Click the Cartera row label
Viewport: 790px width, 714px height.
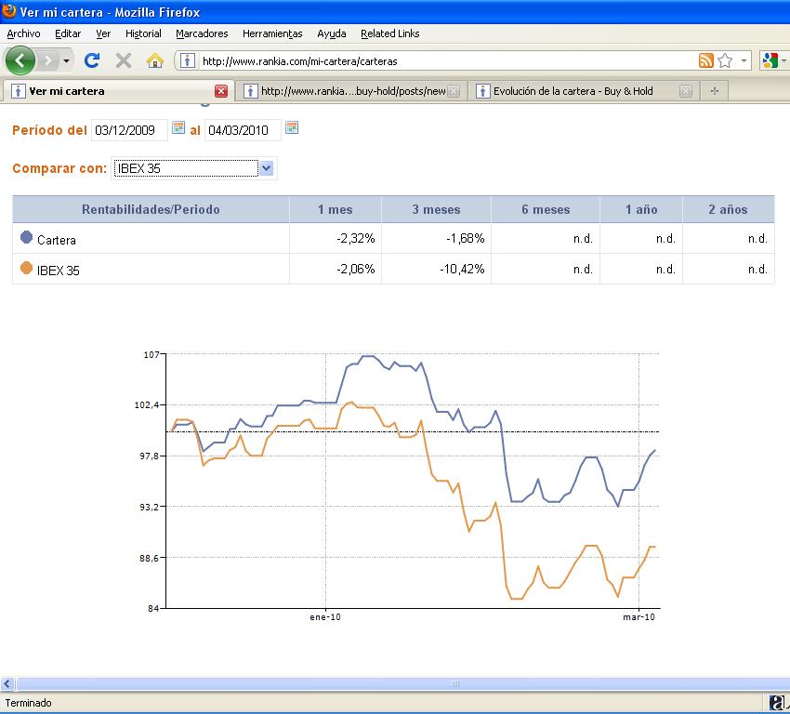57,241
